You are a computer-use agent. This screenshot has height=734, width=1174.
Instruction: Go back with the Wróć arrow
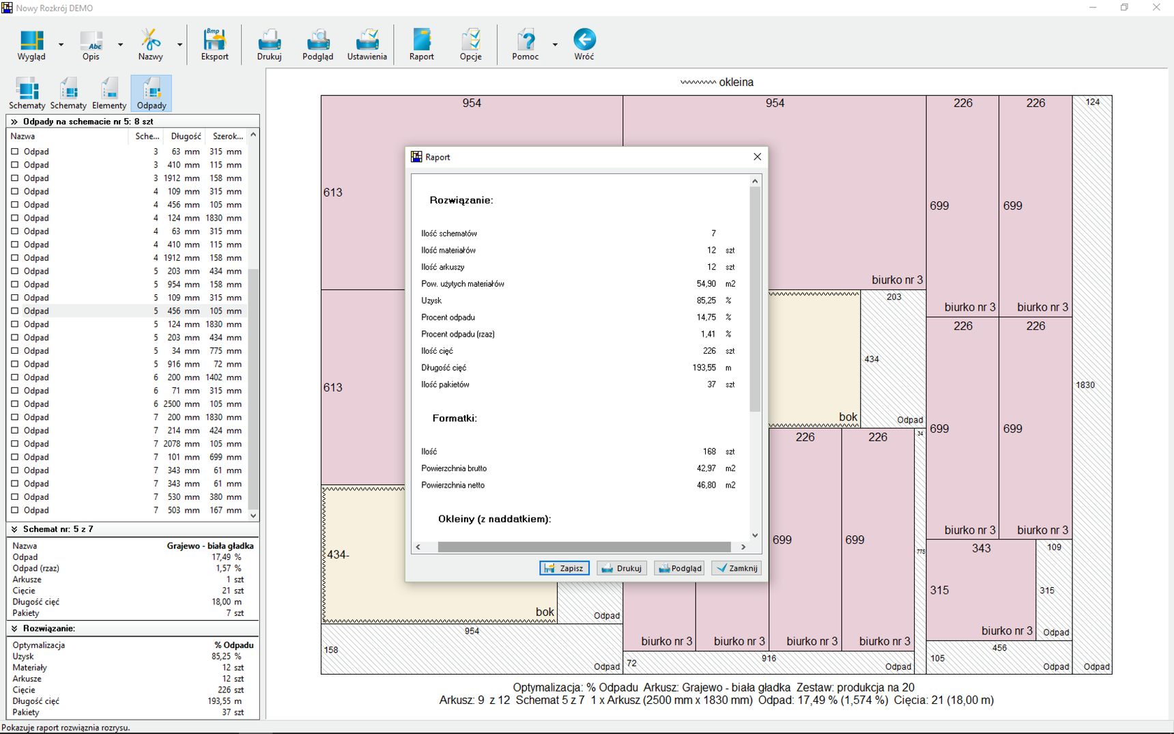click(x=584, y=45)
